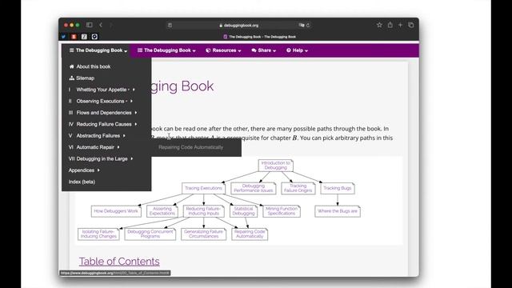Open the Resources dropdown menu
Image resolution: width=512 pixels, height=288 pixels.
point(223,50)
